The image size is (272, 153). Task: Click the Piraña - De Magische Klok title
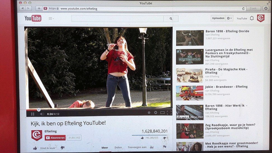click(x=226, y=71)
